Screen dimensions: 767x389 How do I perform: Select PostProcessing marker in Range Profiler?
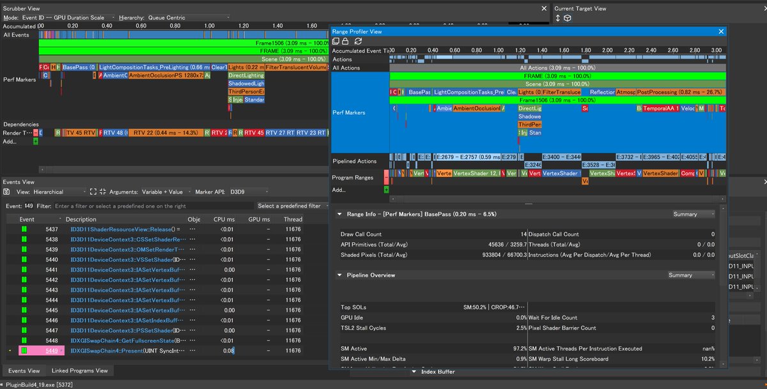coord(681,92)
